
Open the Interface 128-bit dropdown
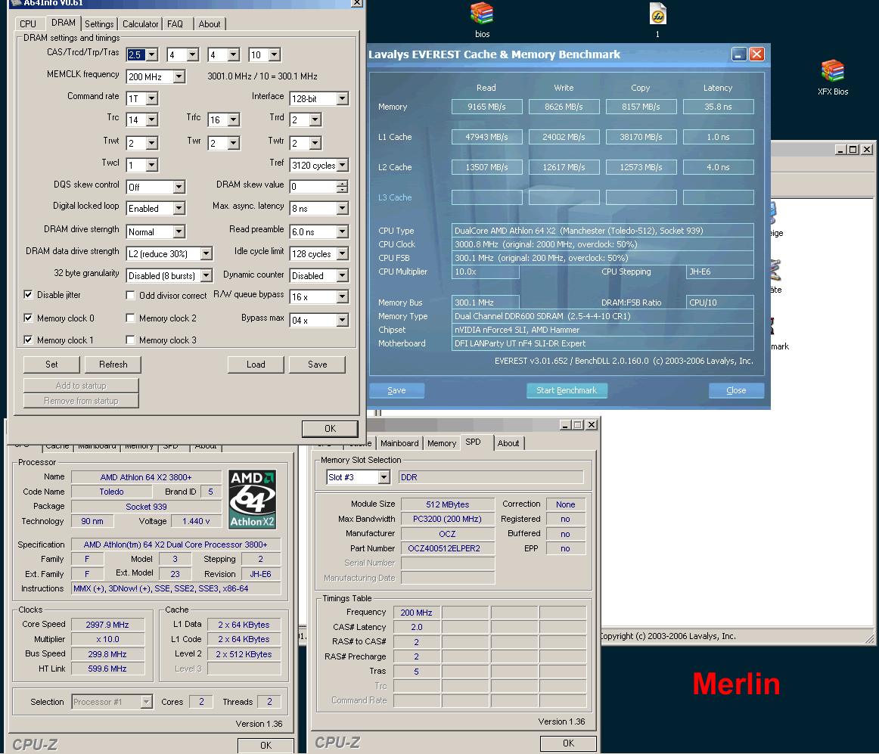pos(342,98)
